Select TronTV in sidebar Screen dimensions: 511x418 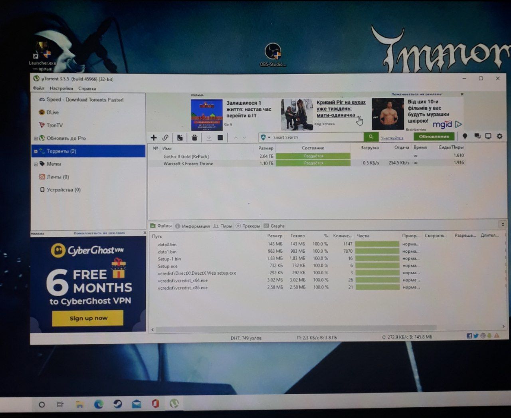(54, 125)
